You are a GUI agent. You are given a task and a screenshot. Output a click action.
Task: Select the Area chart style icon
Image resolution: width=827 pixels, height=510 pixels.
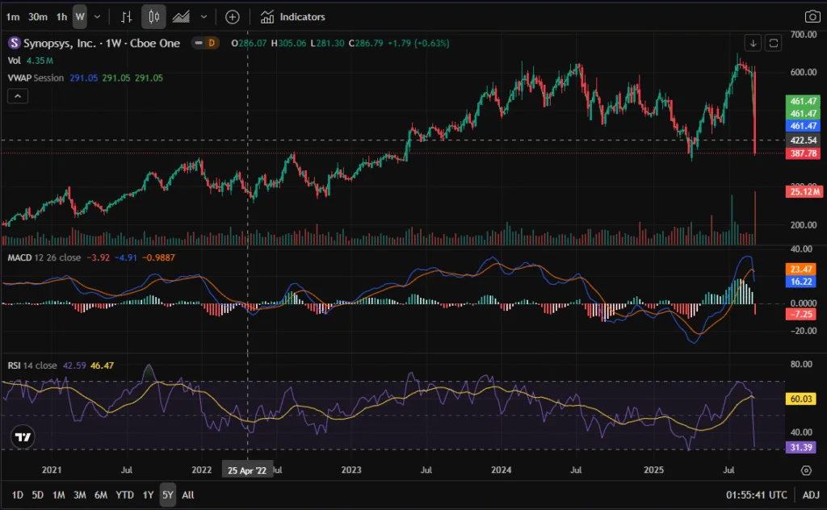182,16
